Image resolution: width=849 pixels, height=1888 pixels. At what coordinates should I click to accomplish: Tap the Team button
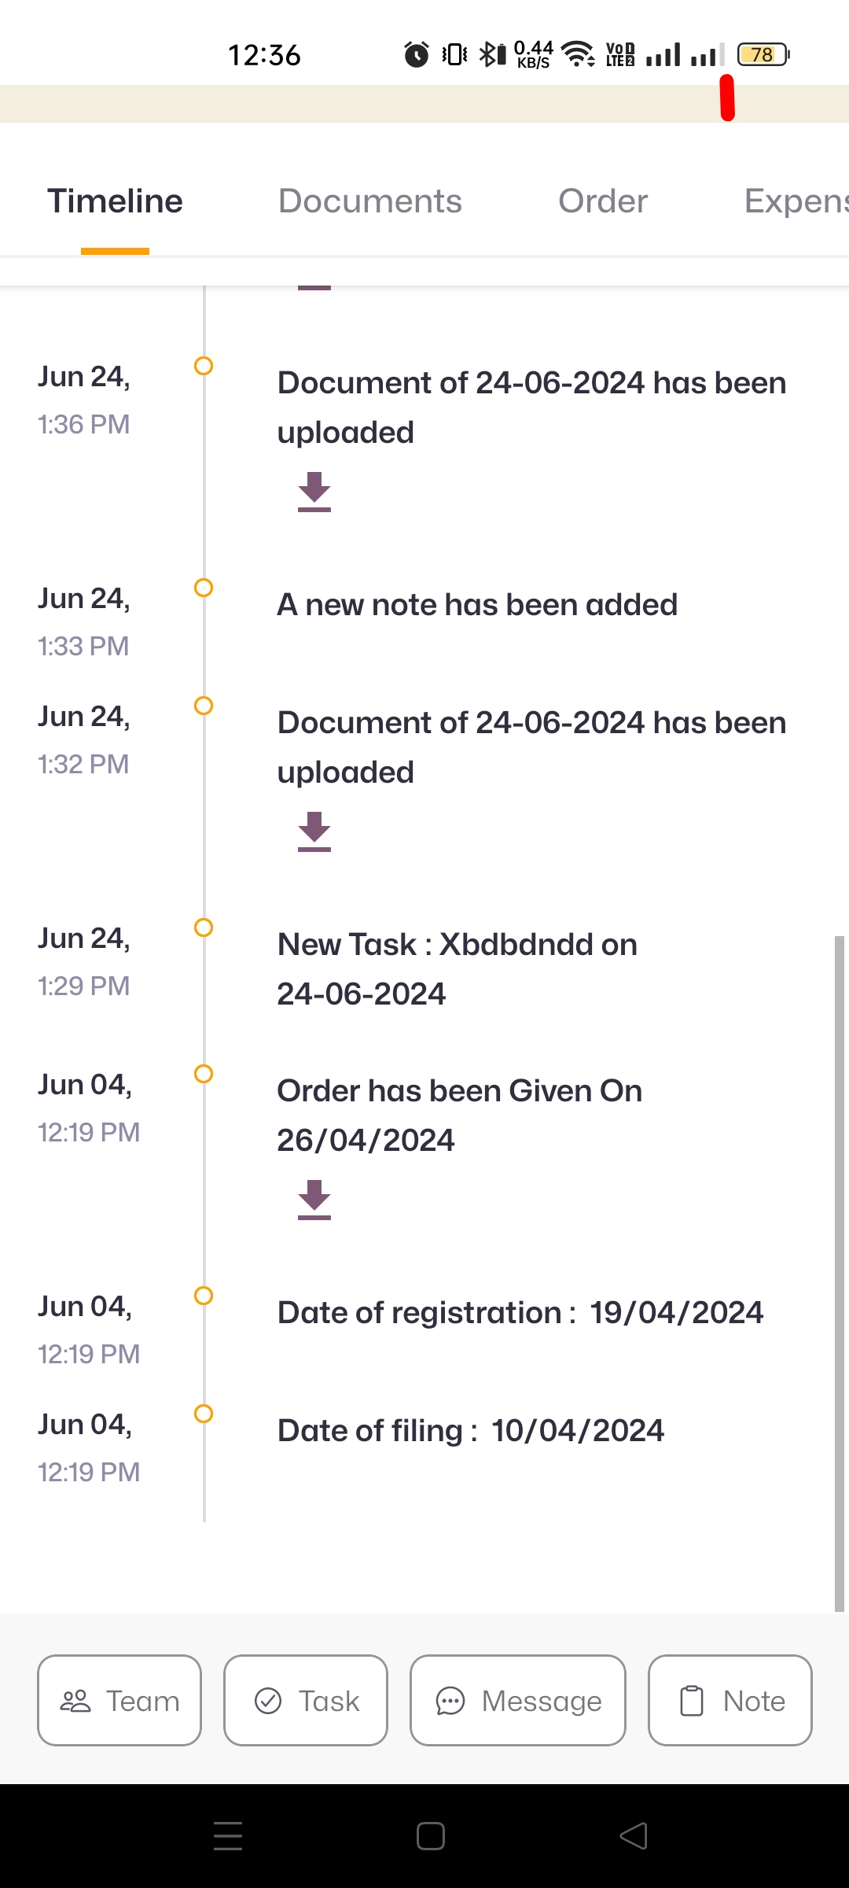pos(119,1701)
